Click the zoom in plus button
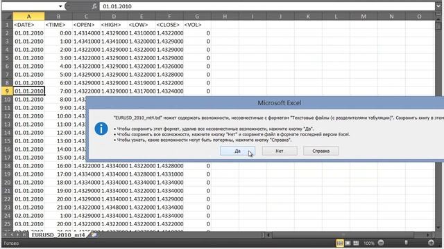Screen dimensions: 444x249 pyautogui.click(x=431, y=243)
